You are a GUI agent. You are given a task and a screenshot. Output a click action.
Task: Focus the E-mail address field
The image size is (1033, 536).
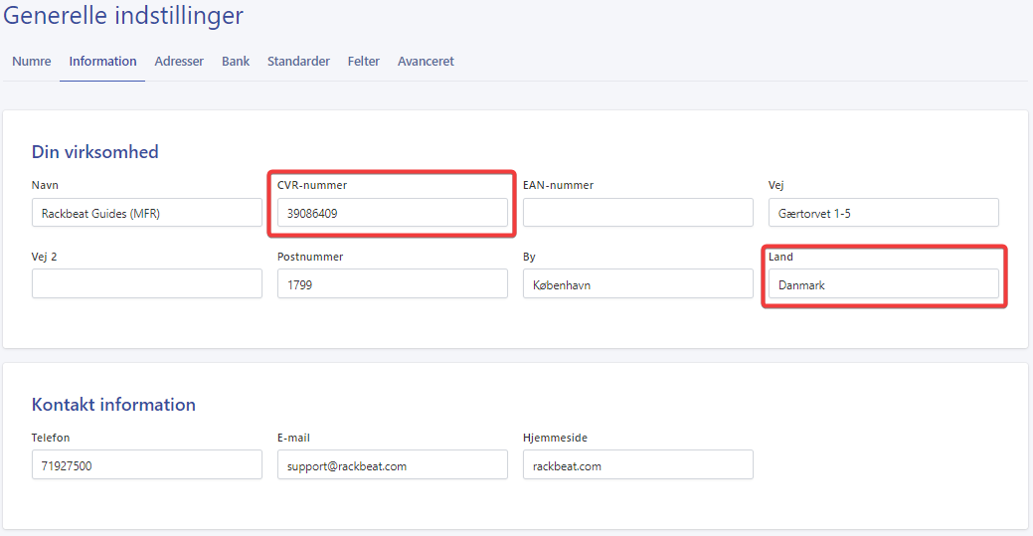pos(392,465)
